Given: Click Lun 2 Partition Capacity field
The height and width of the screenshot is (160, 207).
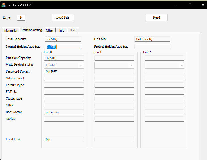Looking at the screenshot, I should (x=164, y=58).
